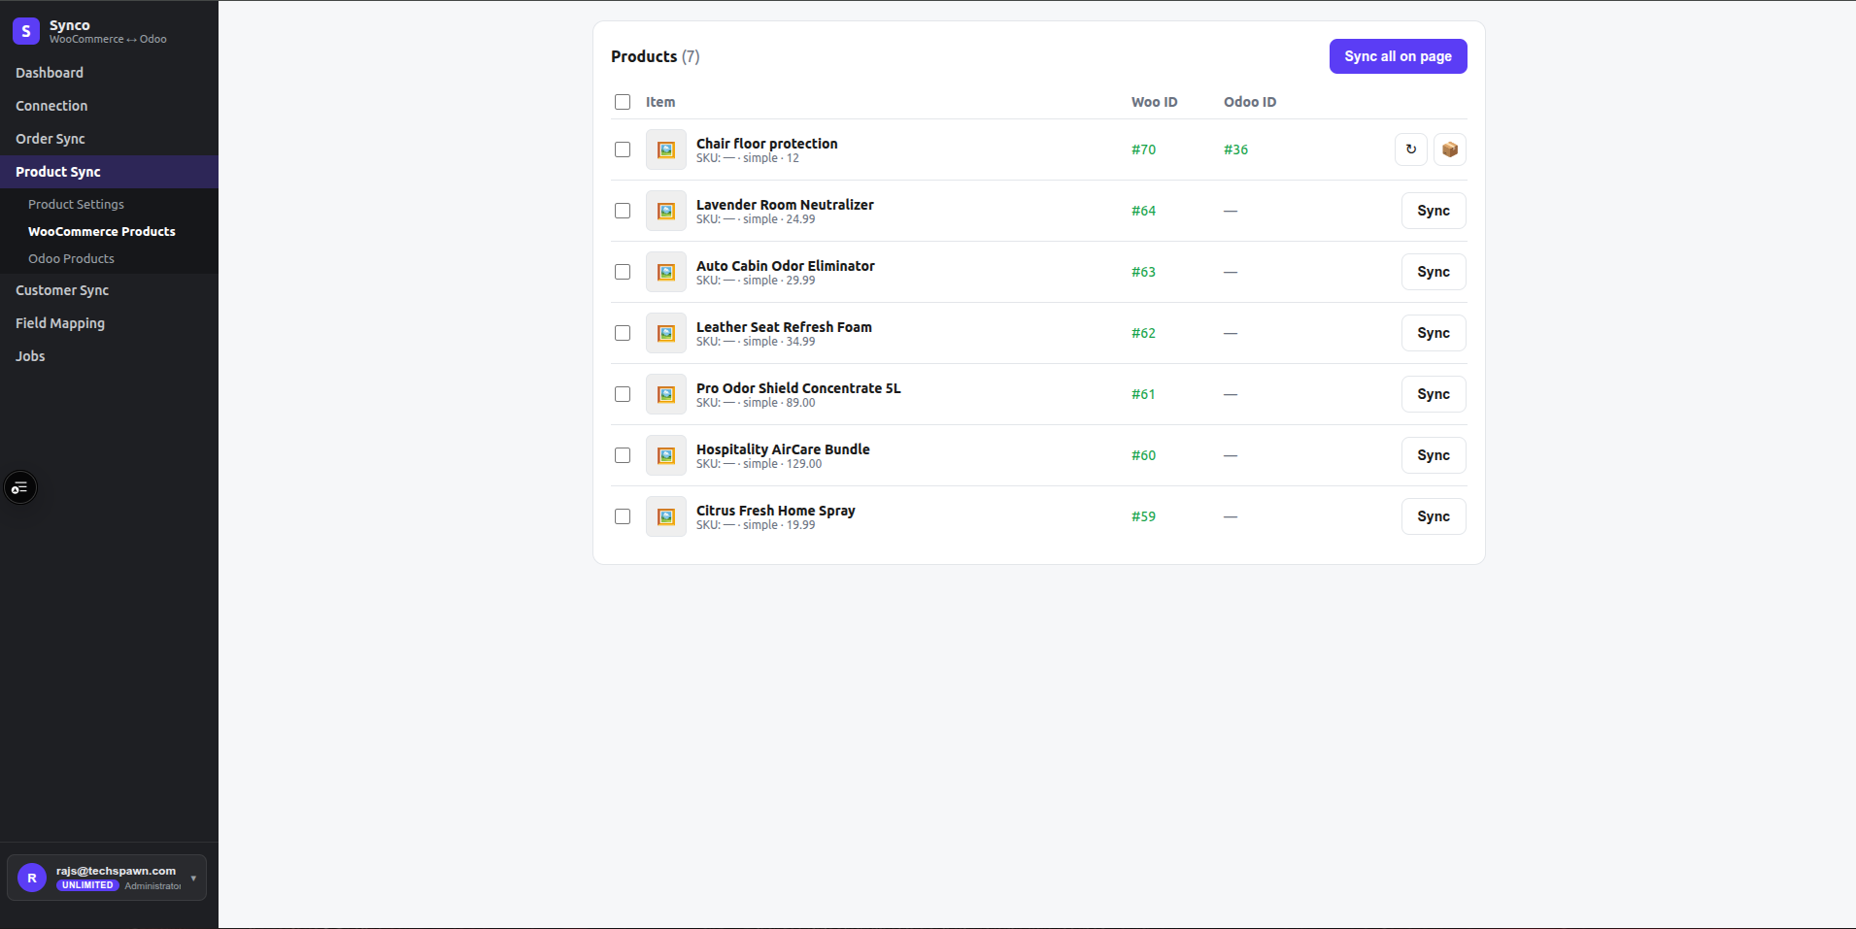
Task: Click the Auto Cabin Odor Eliminator thumbnail
Action: [666, 272]
